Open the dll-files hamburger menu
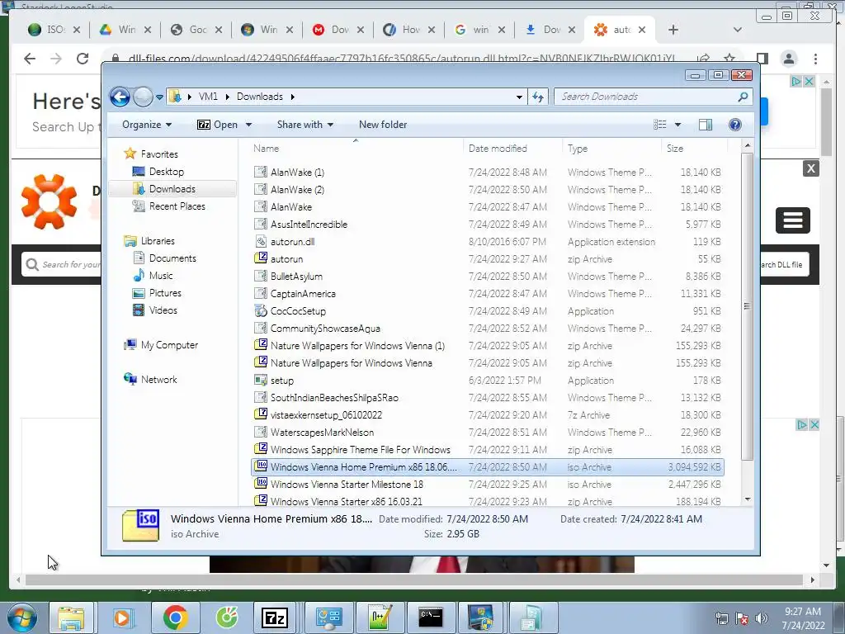 pos(793,220)
